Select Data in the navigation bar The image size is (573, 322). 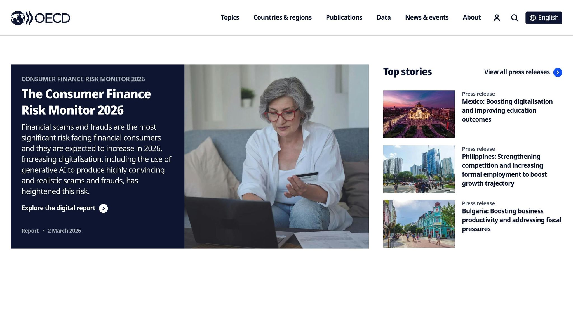click(383, 18)
